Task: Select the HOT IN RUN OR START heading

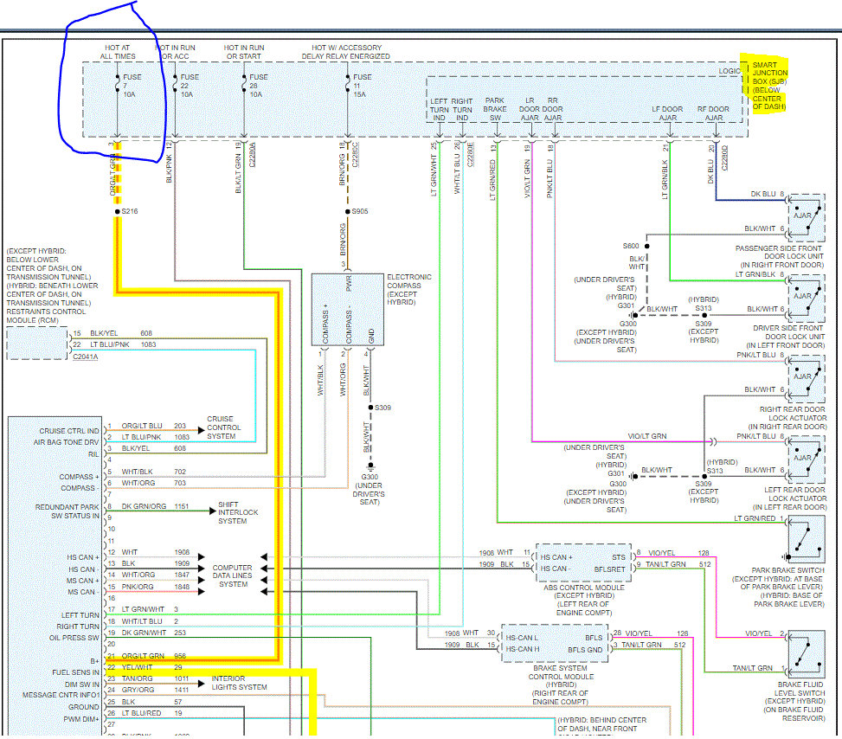Action: [x=244, y=52]
